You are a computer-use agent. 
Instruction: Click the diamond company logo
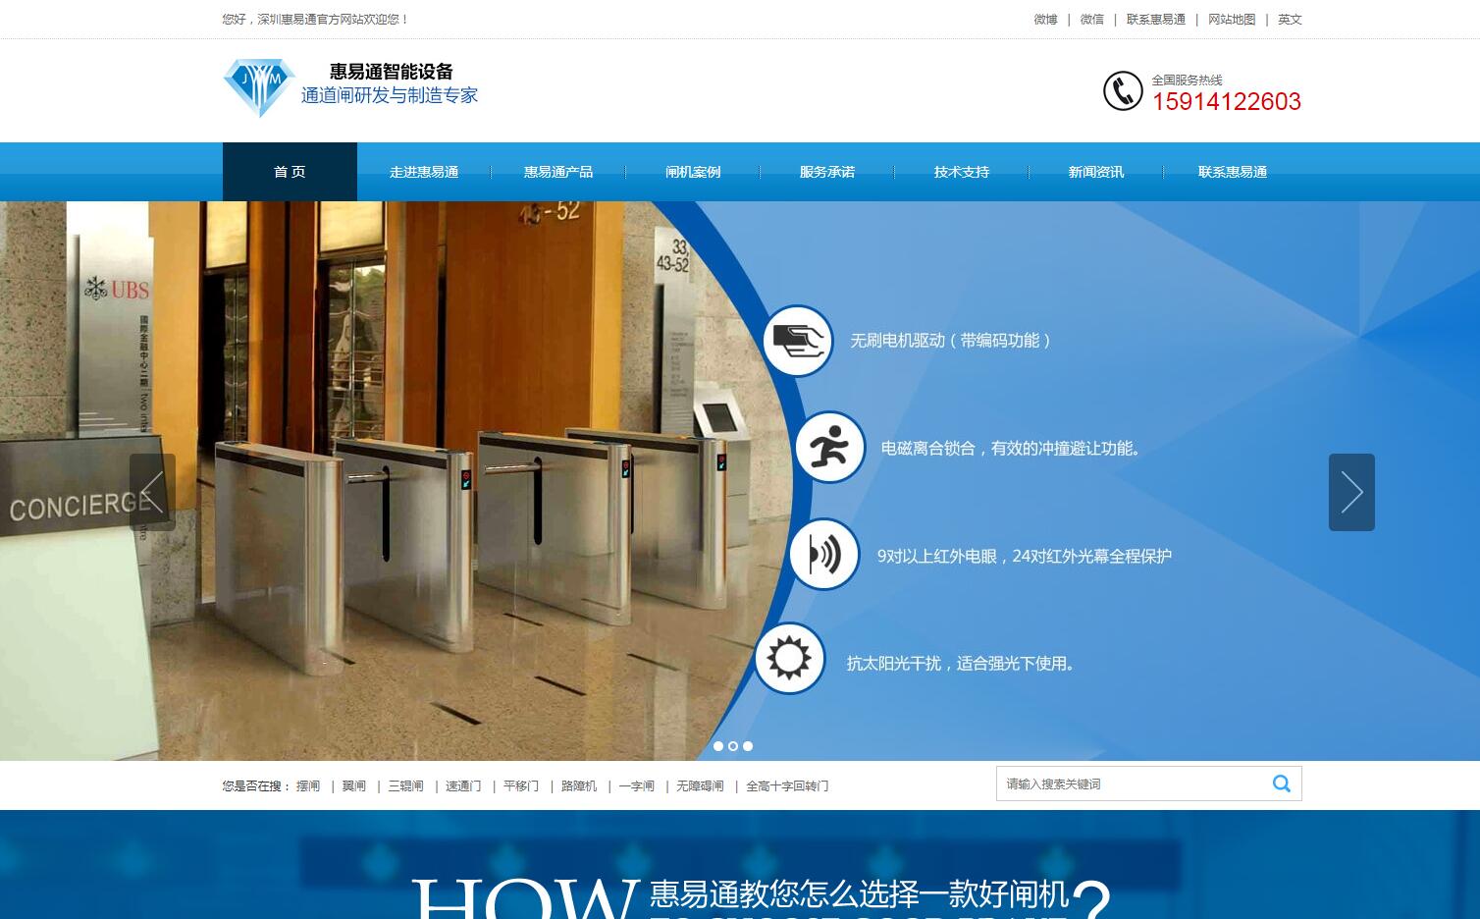258,87
